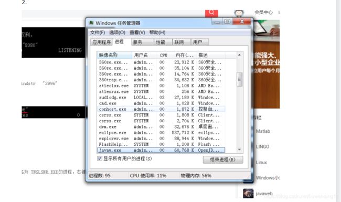Maximize the Task Manager window

(228, 22)
